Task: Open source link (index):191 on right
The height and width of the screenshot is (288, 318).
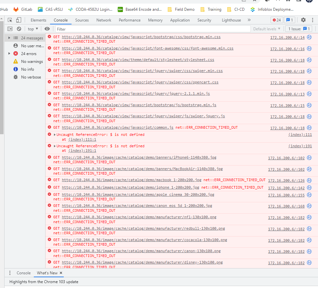Action: 300,146
